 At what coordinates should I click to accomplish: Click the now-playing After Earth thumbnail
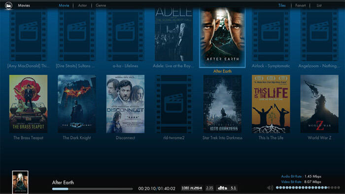20,182
